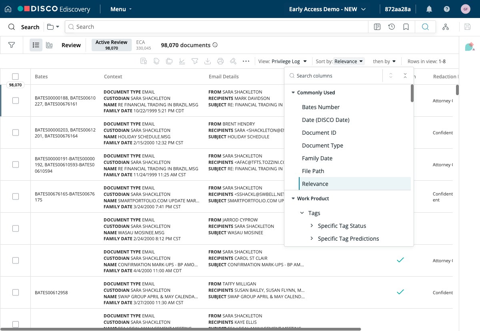The image size is (480, 331).
Task: Open the Menu dropdown
Action: [x=121, y=9]
